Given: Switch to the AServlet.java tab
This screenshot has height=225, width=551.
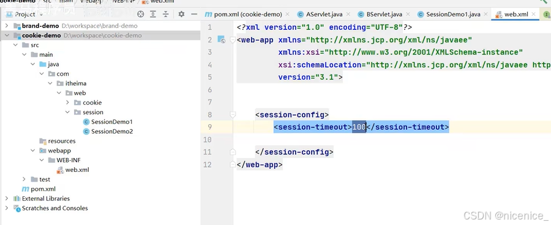Looking at the screenshot, I should (x=320, y=15).
